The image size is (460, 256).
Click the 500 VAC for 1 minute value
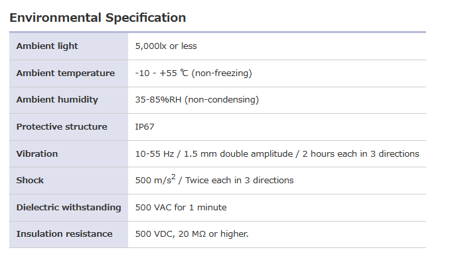181,208
